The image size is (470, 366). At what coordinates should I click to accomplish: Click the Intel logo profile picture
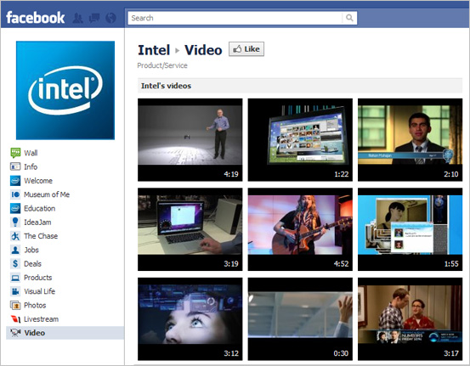[65, 90]
